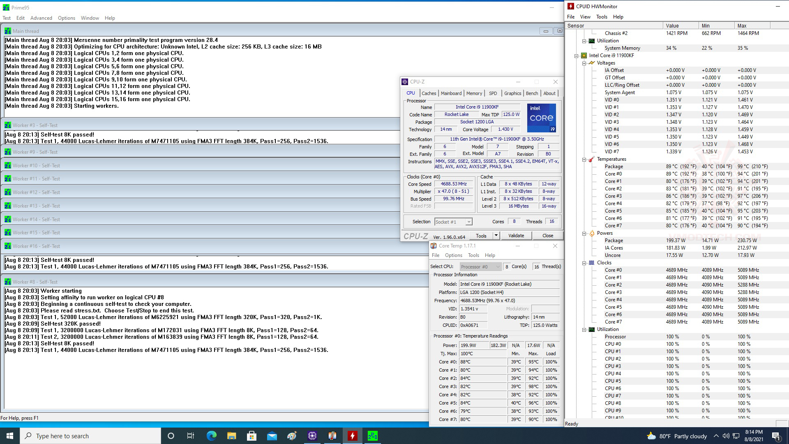Collapse the Temperatures section in HWMonitor
Image resolution: width=789 pixels, height=444 pixels.
coord(584,159)
